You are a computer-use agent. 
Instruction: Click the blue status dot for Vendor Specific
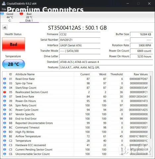point(5,114)
